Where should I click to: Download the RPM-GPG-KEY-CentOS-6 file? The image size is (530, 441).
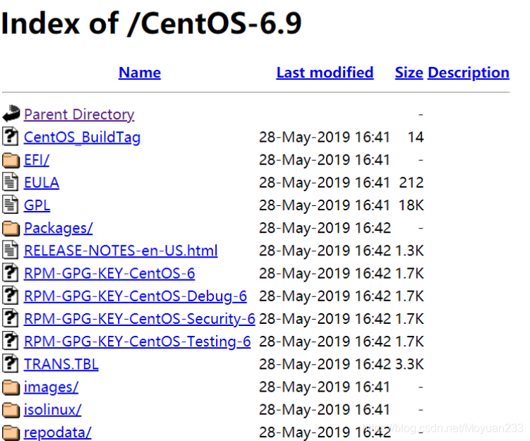pyautogui.click(x=109, y=273)
